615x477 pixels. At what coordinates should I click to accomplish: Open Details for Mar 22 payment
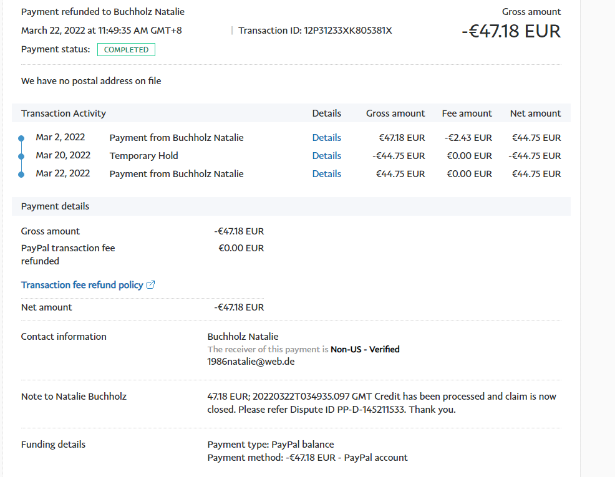[326, 174]
